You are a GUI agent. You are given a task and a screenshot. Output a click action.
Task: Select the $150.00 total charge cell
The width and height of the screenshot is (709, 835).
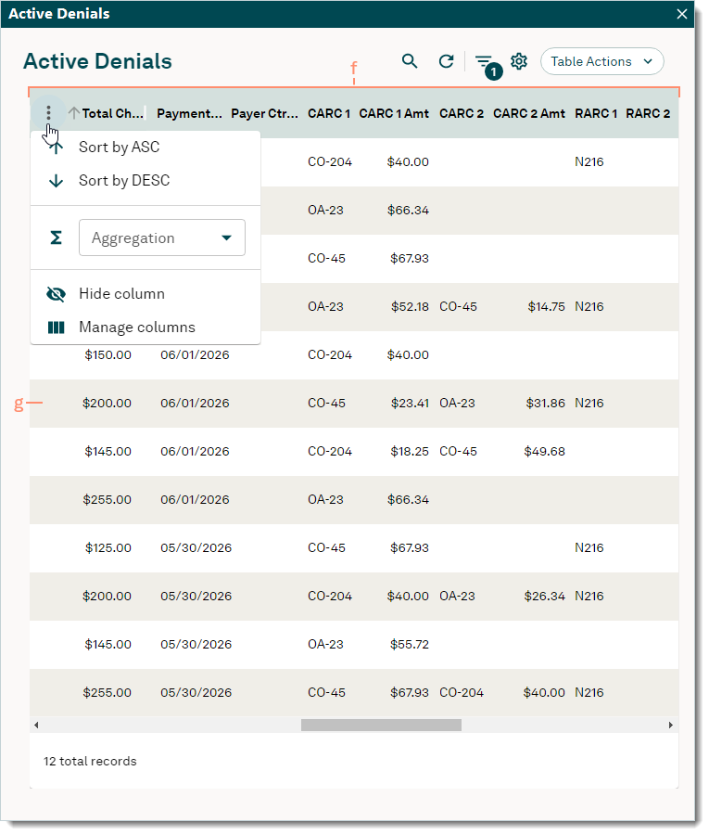(x=108, y=355)
